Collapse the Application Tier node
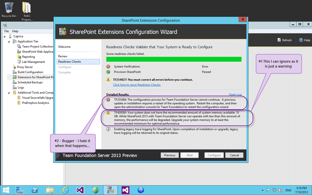 9,42
